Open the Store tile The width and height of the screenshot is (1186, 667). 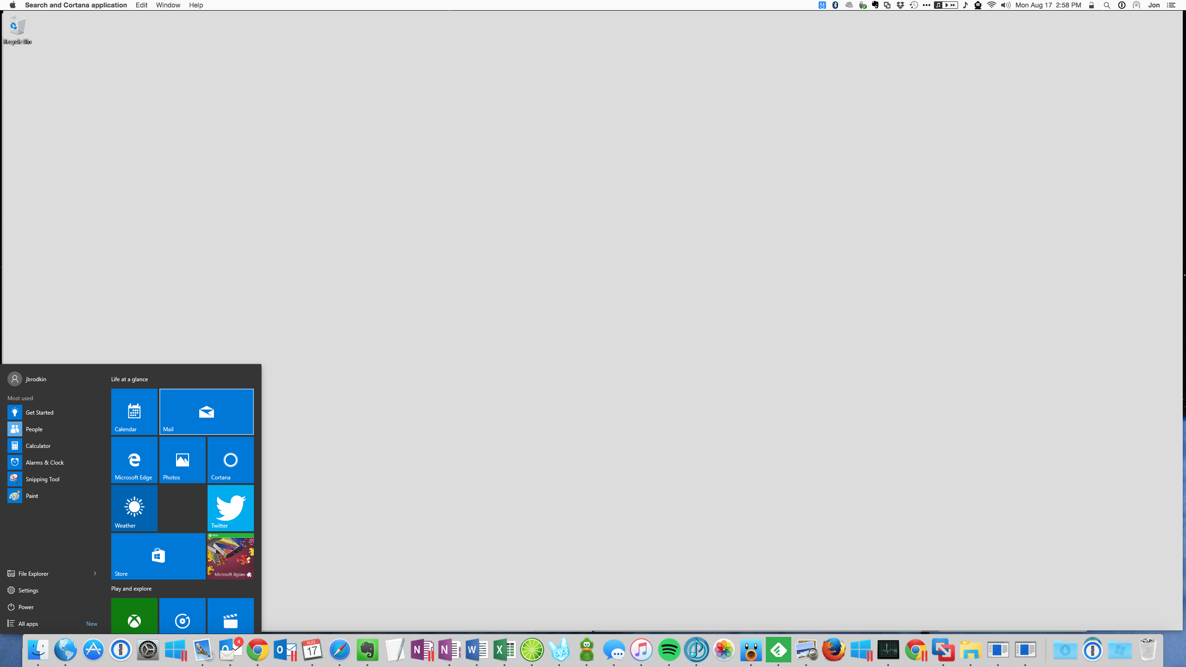pos(158,556)
